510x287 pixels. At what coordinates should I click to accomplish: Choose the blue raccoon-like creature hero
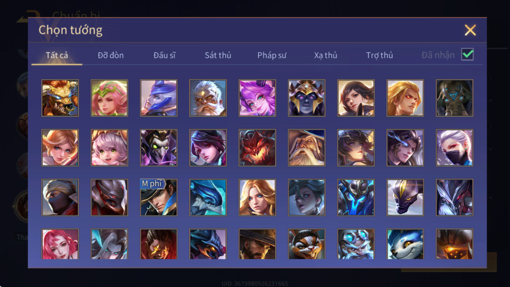405,244
